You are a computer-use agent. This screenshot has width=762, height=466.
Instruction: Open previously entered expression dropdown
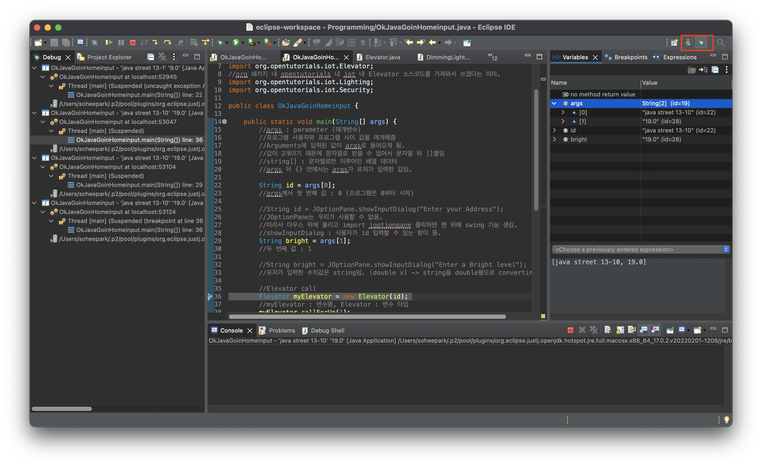pyautogui.click(x=725, y=249)
